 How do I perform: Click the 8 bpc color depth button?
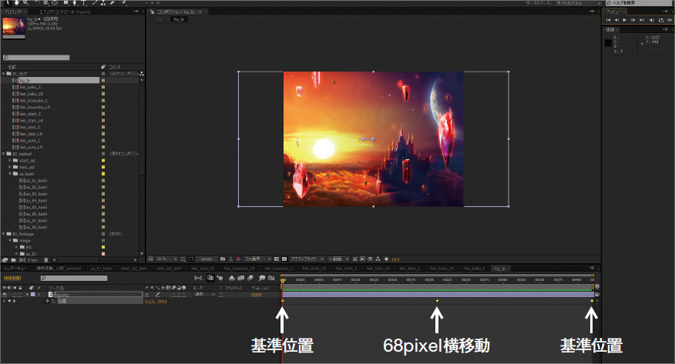point(32,259)
